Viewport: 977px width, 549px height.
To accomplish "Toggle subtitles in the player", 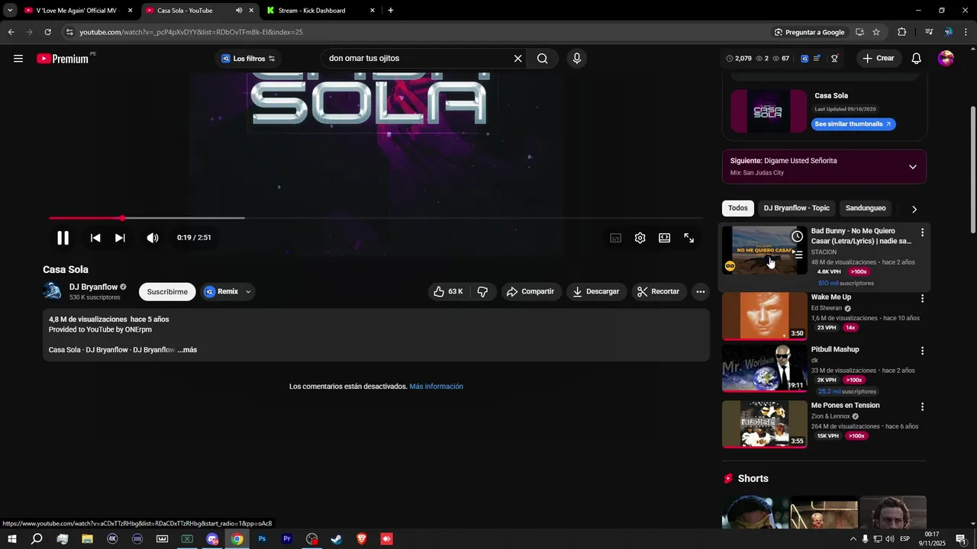I will 616,238.
